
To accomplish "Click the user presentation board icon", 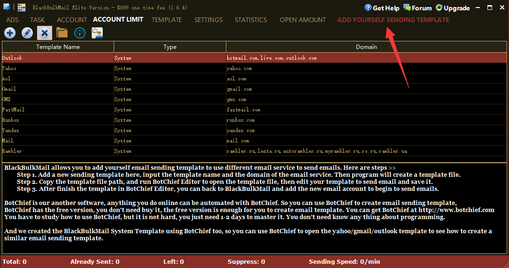I will pyautogui.click(x=97, y=33).
